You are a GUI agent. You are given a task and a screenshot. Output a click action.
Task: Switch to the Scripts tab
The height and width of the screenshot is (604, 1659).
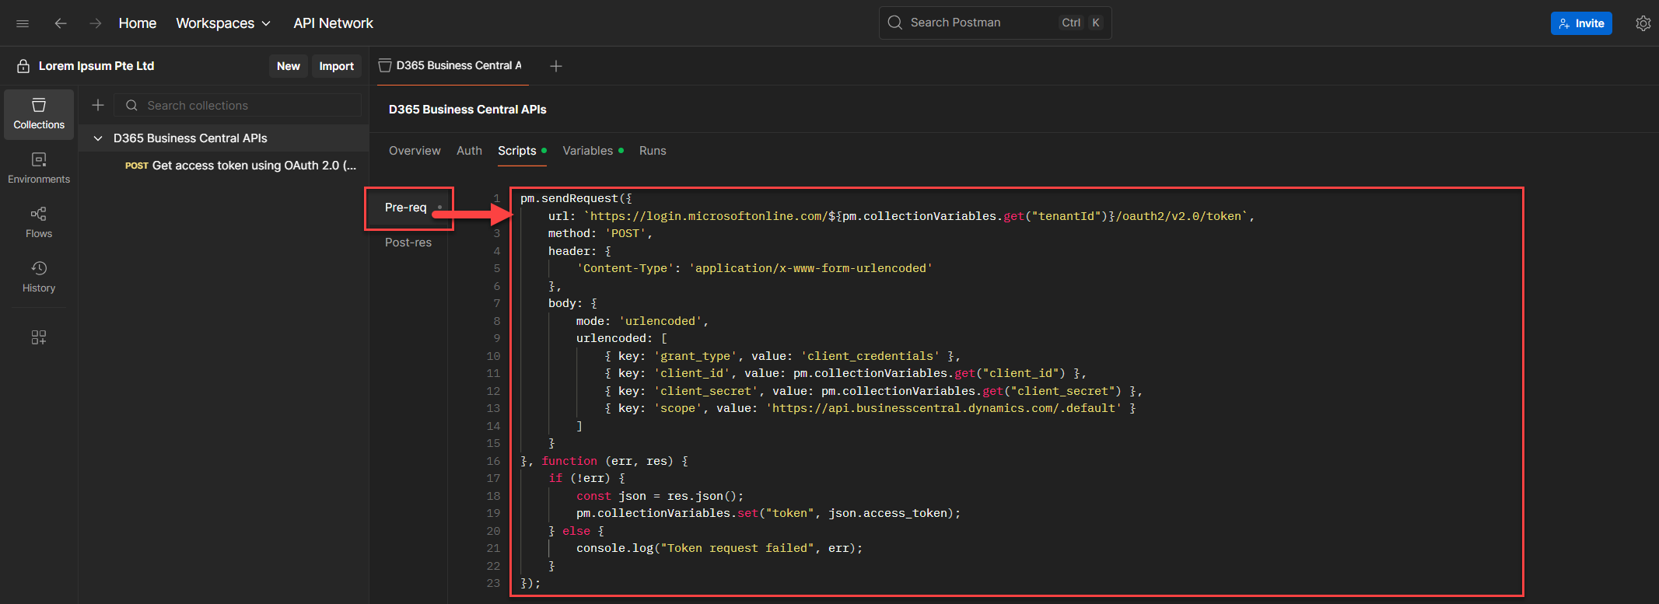tap(522, 151)
